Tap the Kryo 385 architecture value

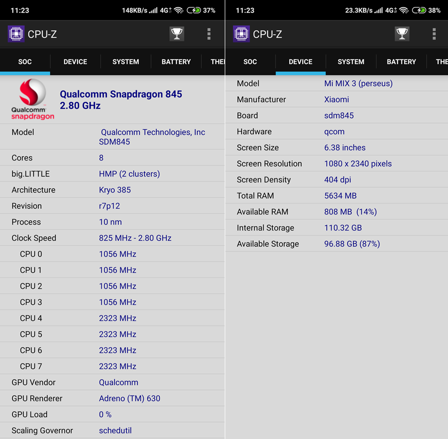click(115, 190)
